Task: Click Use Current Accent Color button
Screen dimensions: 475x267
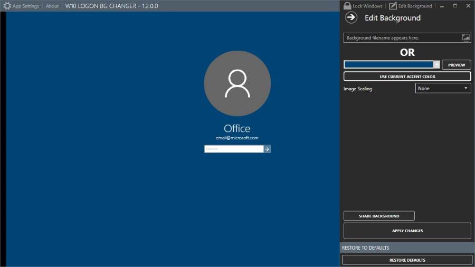Action: (x=407, y=77)
